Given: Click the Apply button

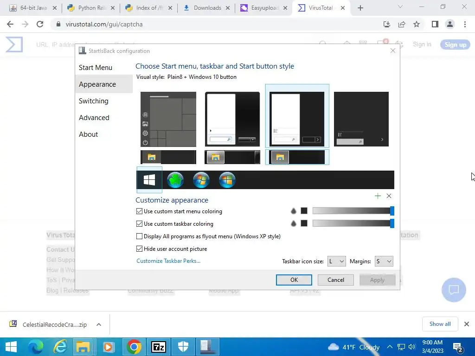Looking at the screenshot, I should (x=377, y=280).
